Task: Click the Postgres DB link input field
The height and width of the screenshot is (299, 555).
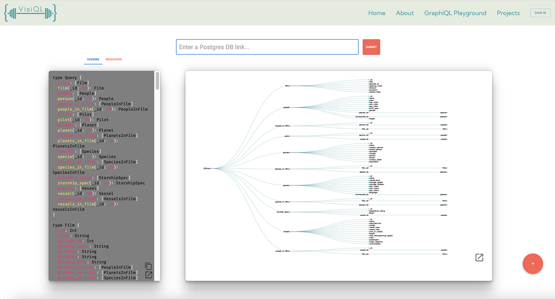Action: (x=267, y=47)
